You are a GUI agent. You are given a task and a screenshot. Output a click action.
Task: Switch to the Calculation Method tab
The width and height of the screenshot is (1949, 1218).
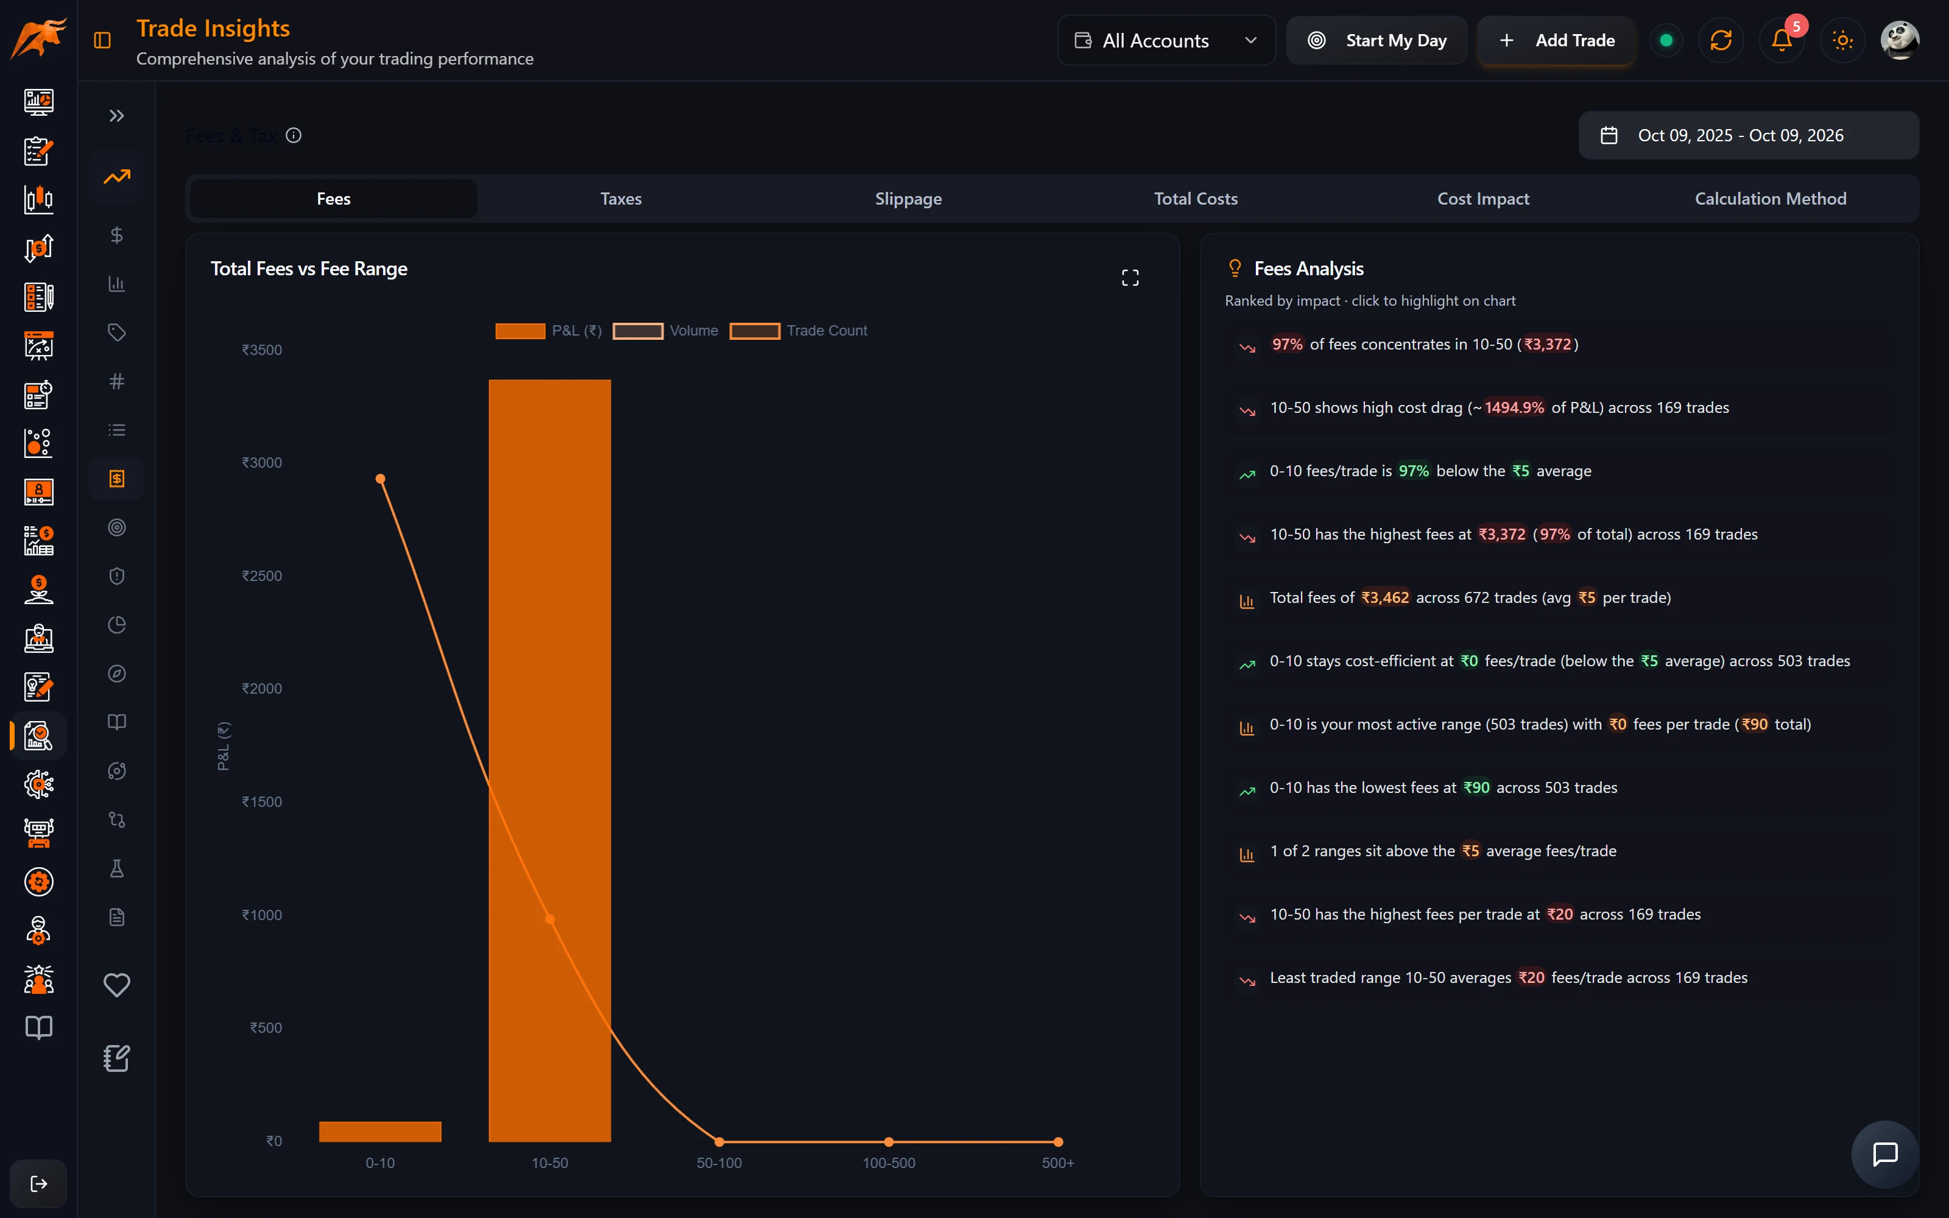click(x=1770, y=198)
